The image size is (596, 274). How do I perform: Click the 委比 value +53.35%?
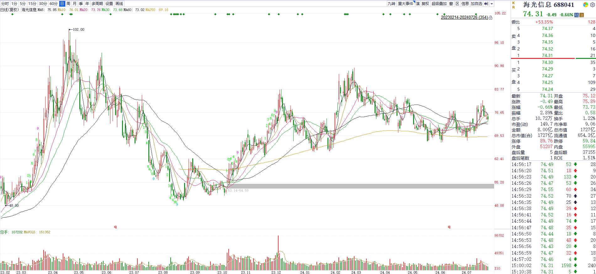544,22
